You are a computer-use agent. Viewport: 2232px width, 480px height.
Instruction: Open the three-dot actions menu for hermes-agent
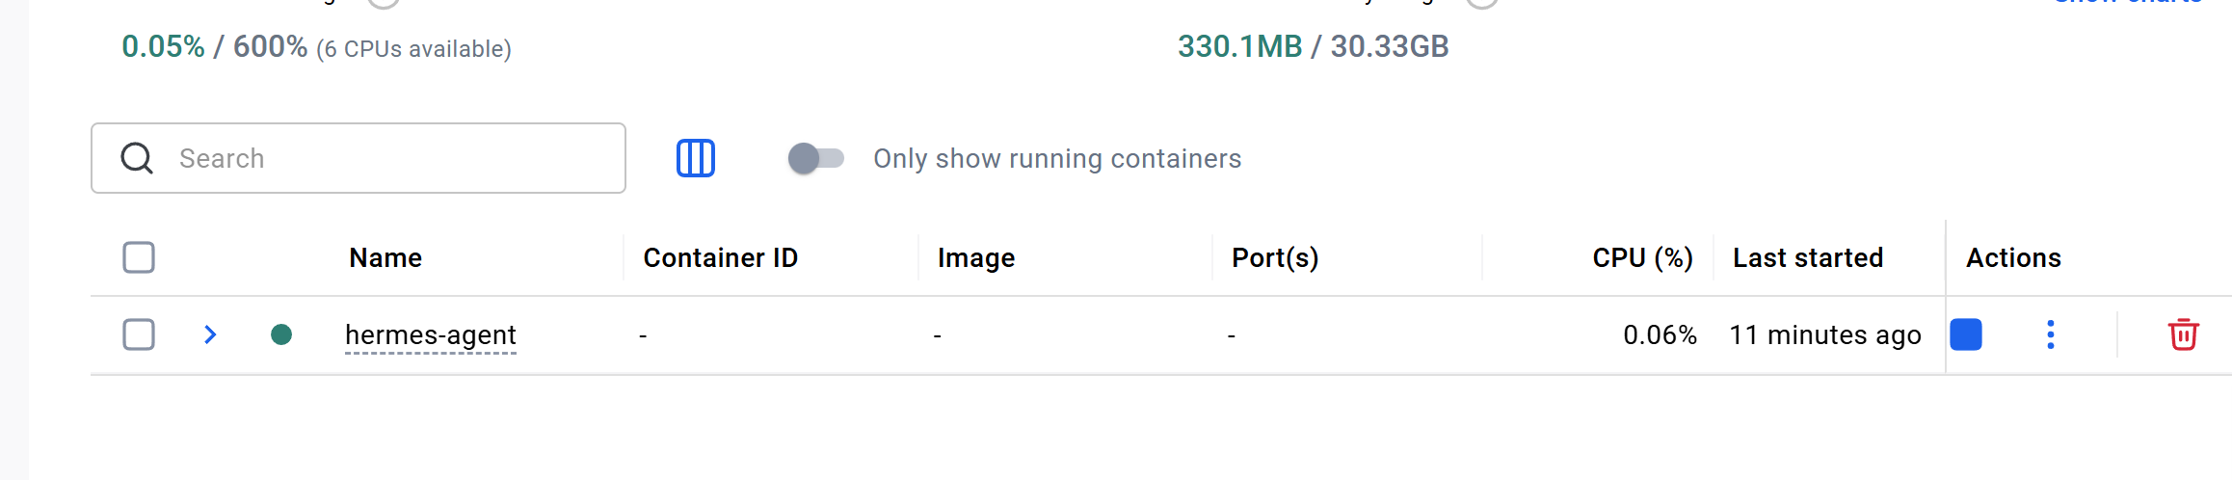(x=2050, y=334)
